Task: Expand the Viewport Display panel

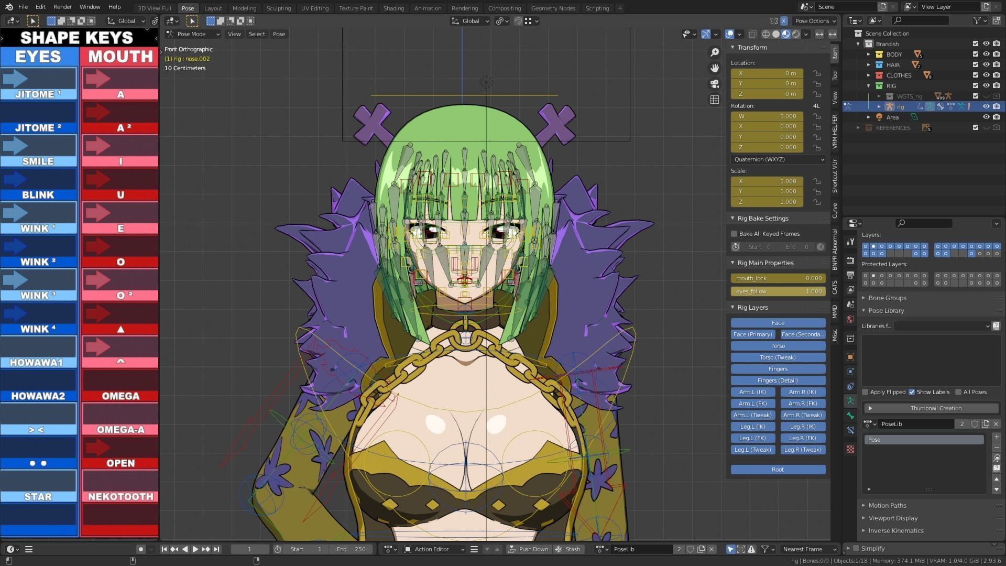Action: tap(892, 518)
